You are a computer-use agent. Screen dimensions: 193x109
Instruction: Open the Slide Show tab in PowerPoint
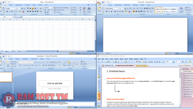34,59
